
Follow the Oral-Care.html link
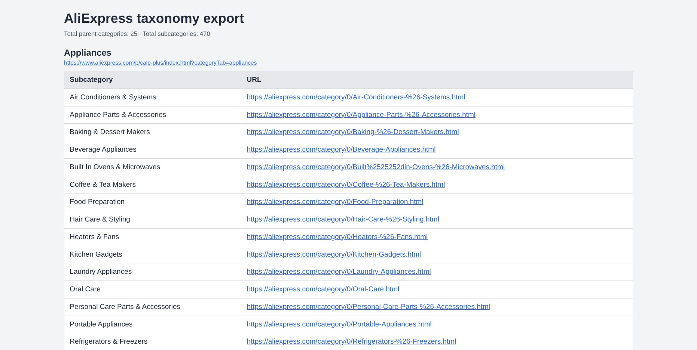coord(323,289)
